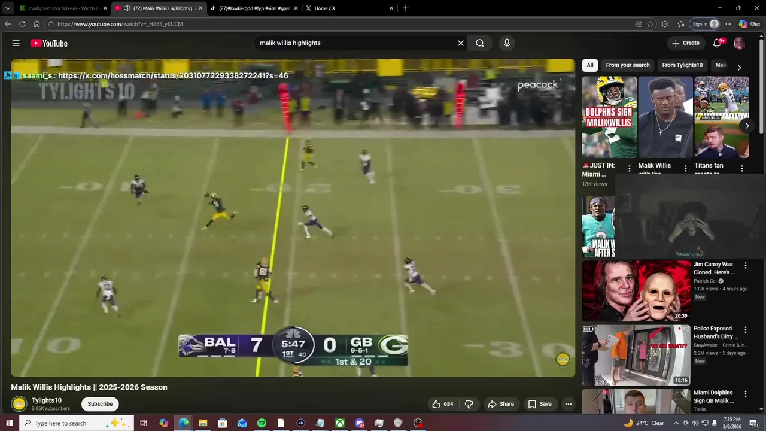Select the 'From your search' chip
The width and height of the screenshot is (766, 431).
tap(628, 65)
